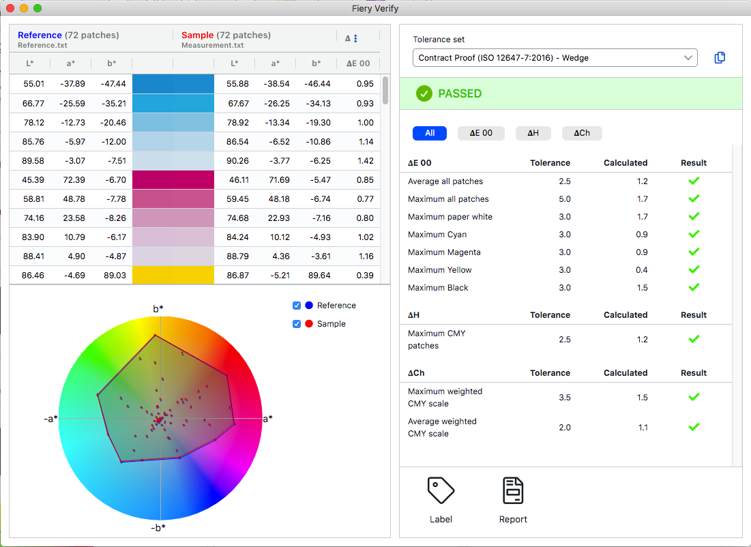Switch to the ΔCh filter tab
751x547 pixels.
(582, 133)
